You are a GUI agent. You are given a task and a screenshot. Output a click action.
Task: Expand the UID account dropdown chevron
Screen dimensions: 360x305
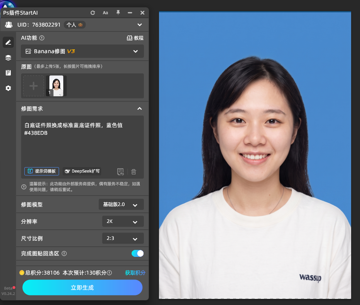click(x=140, y=25)
